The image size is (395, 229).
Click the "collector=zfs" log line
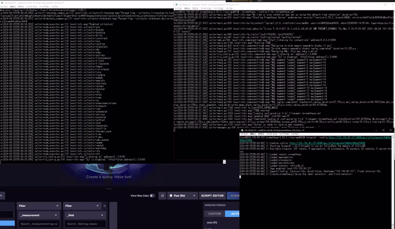(50, 154)
